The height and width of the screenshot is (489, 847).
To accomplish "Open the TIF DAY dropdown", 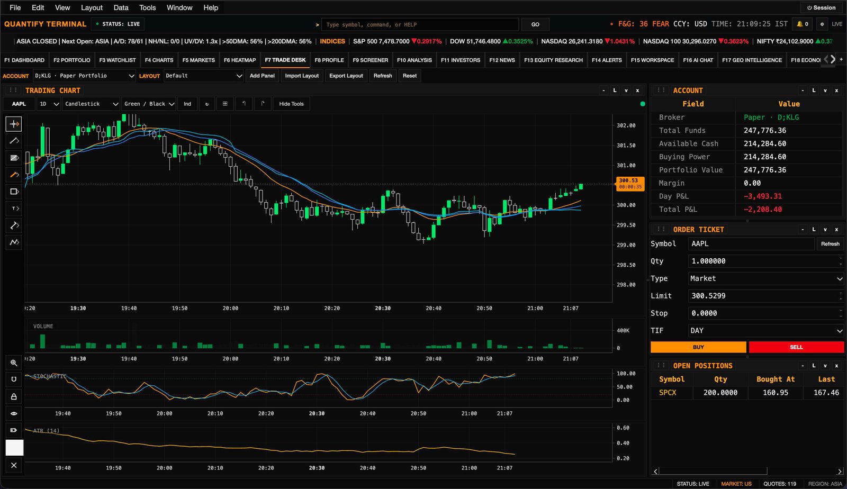I will 766,330.
